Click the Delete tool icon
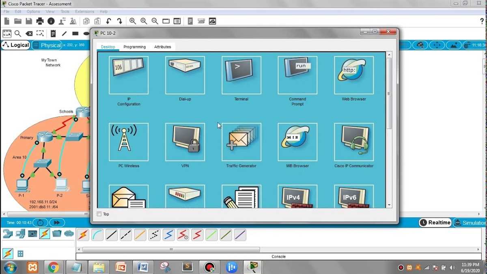 click(x=29, y=34)
